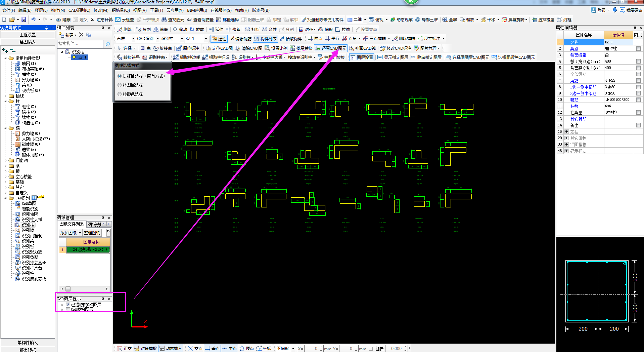Click 提取柱标识 tool
Image resolution: width=644 pixels, height=352 pixels.
[x=216, y=57]
